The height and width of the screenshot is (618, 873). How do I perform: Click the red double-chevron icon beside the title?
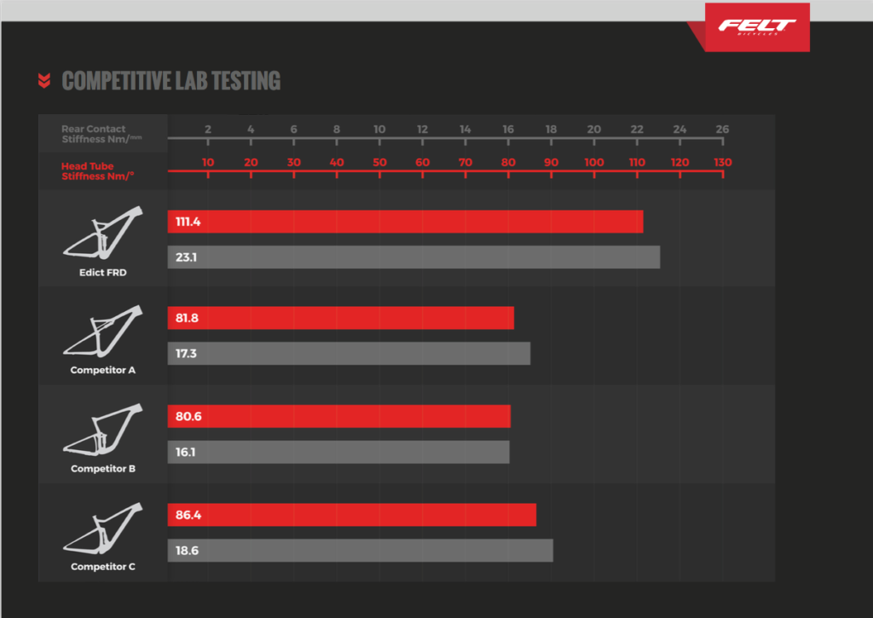(44, 81)
